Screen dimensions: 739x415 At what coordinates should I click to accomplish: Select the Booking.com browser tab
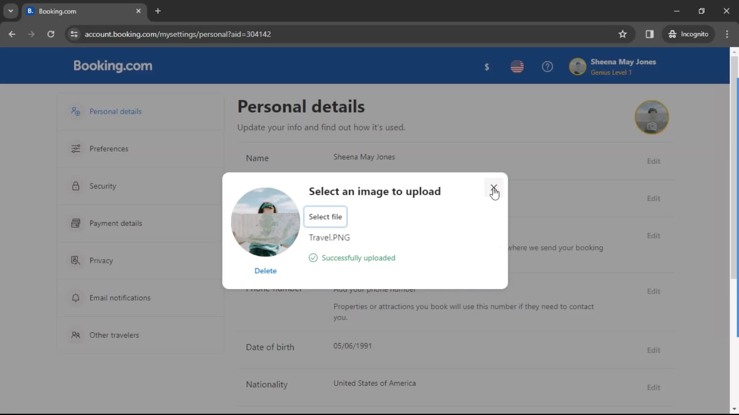coord(84,11)
